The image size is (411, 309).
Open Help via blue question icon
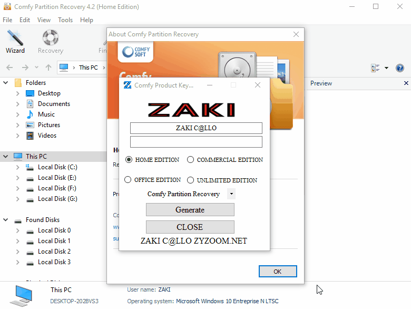400,68
